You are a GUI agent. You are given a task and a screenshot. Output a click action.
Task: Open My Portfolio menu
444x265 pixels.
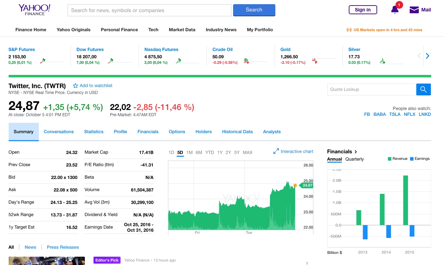pos(260,30)
